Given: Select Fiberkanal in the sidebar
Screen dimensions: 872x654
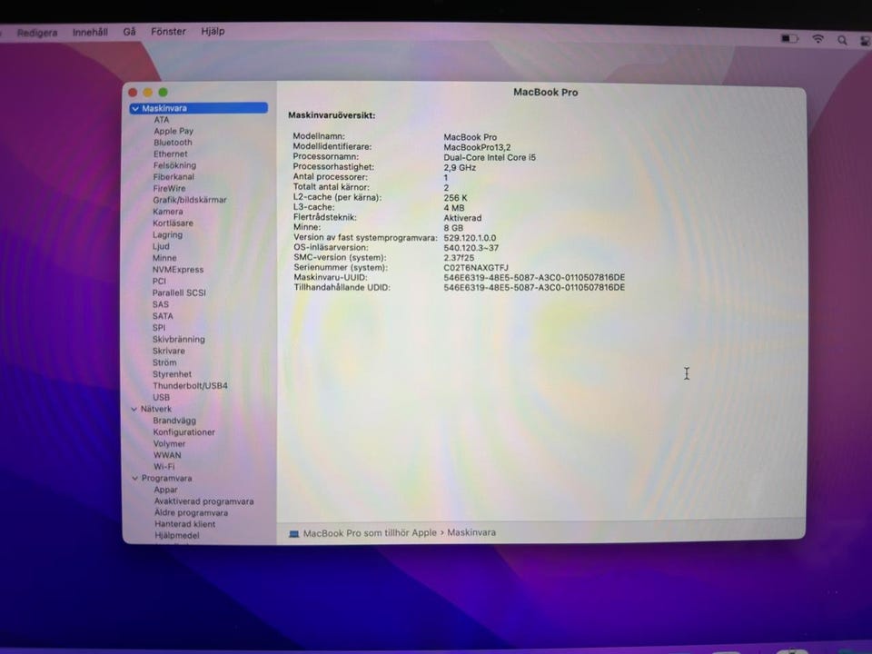Looking at the screenshot, I should click(173, 177).
